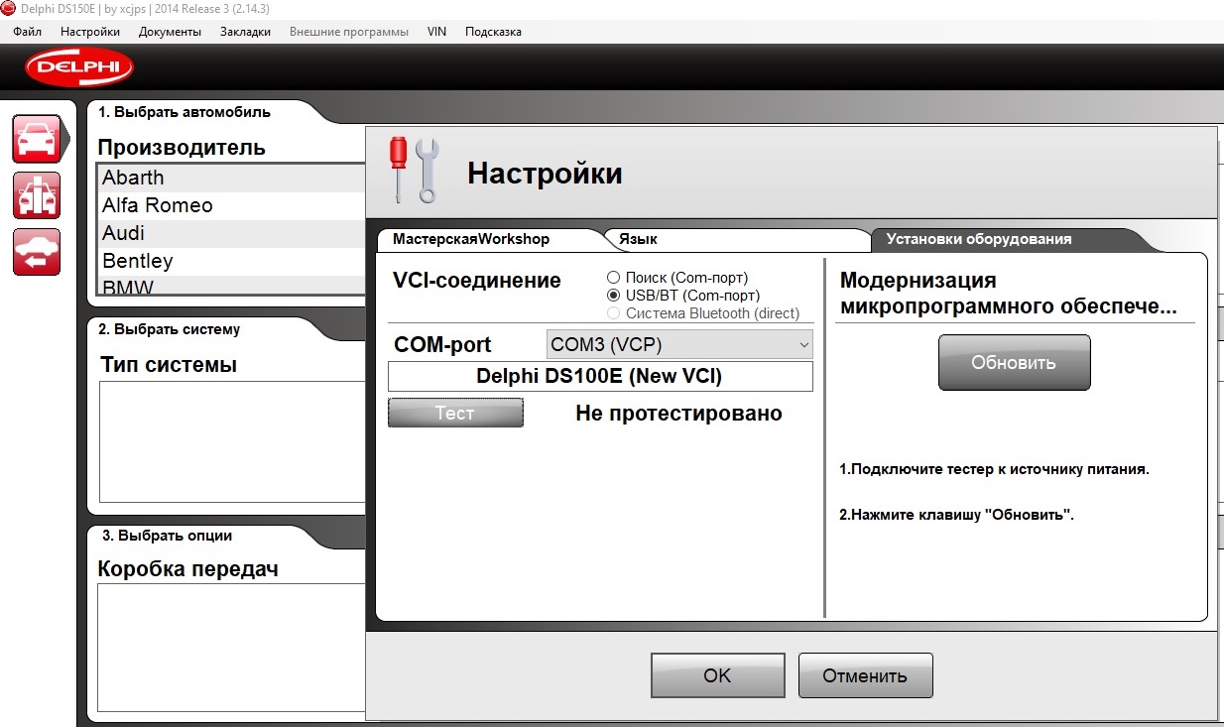
Task: Click the screwdriver-and-wrench Настройки header icon
Action: click(x=415, y=171)
